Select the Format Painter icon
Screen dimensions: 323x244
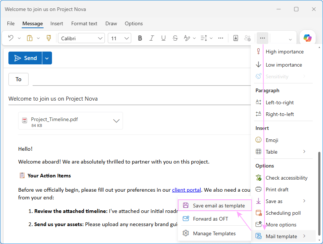[49, 38]
